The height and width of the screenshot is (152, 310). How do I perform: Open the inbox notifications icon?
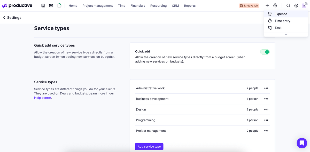pos(43,5)
